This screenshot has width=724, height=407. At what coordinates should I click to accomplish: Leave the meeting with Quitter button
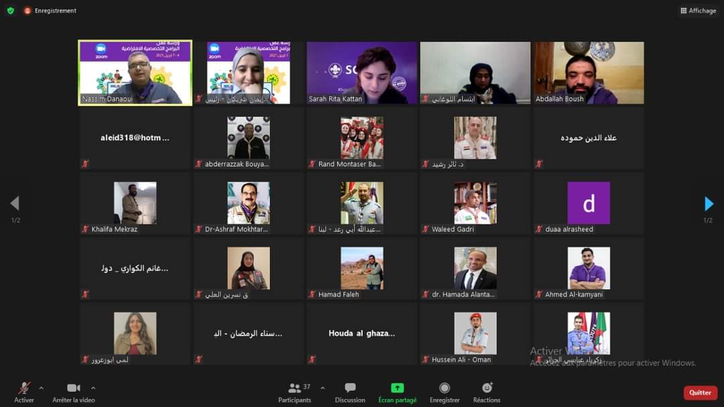(700, 393)
